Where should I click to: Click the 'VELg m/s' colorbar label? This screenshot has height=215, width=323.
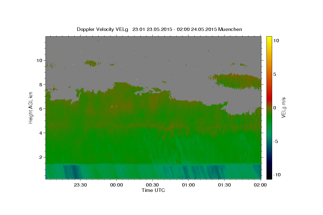click(x=283, y=107)
